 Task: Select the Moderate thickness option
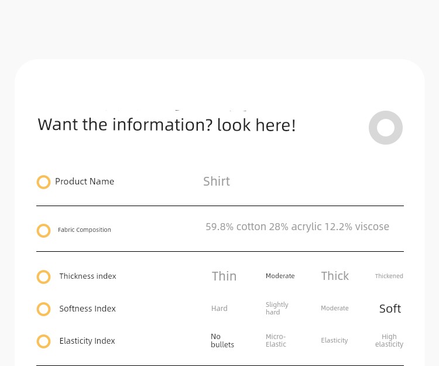280,276
